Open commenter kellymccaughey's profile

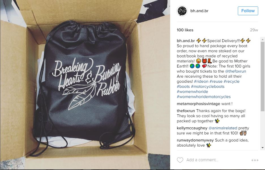pyautogui.click(x=192, y=128)
